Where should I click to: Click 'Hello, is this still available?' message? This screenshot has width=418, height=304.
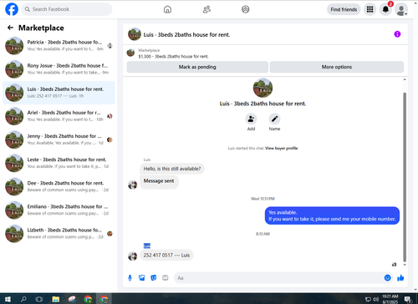pos(172,169)
